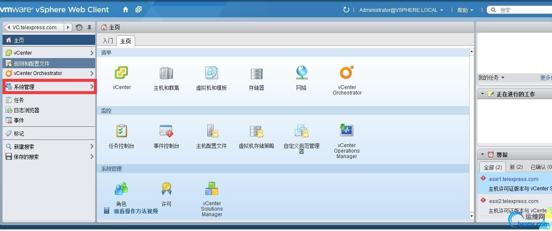Select Home (主页) in navigator list
This screenshot has height=231, width=552.
pos(49,40)
